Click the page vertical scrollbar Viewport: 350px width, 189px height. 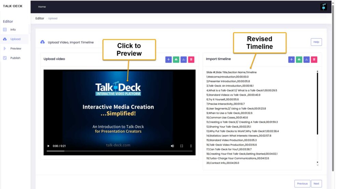[x=333, y=88]
